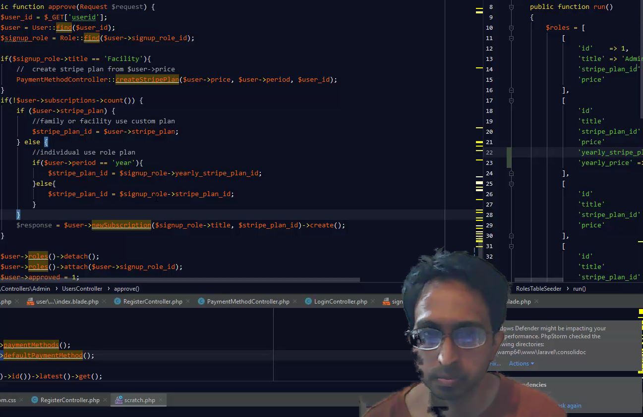
Task: Switch to the LoginController.php tab
Action: [x=341, y=301]
